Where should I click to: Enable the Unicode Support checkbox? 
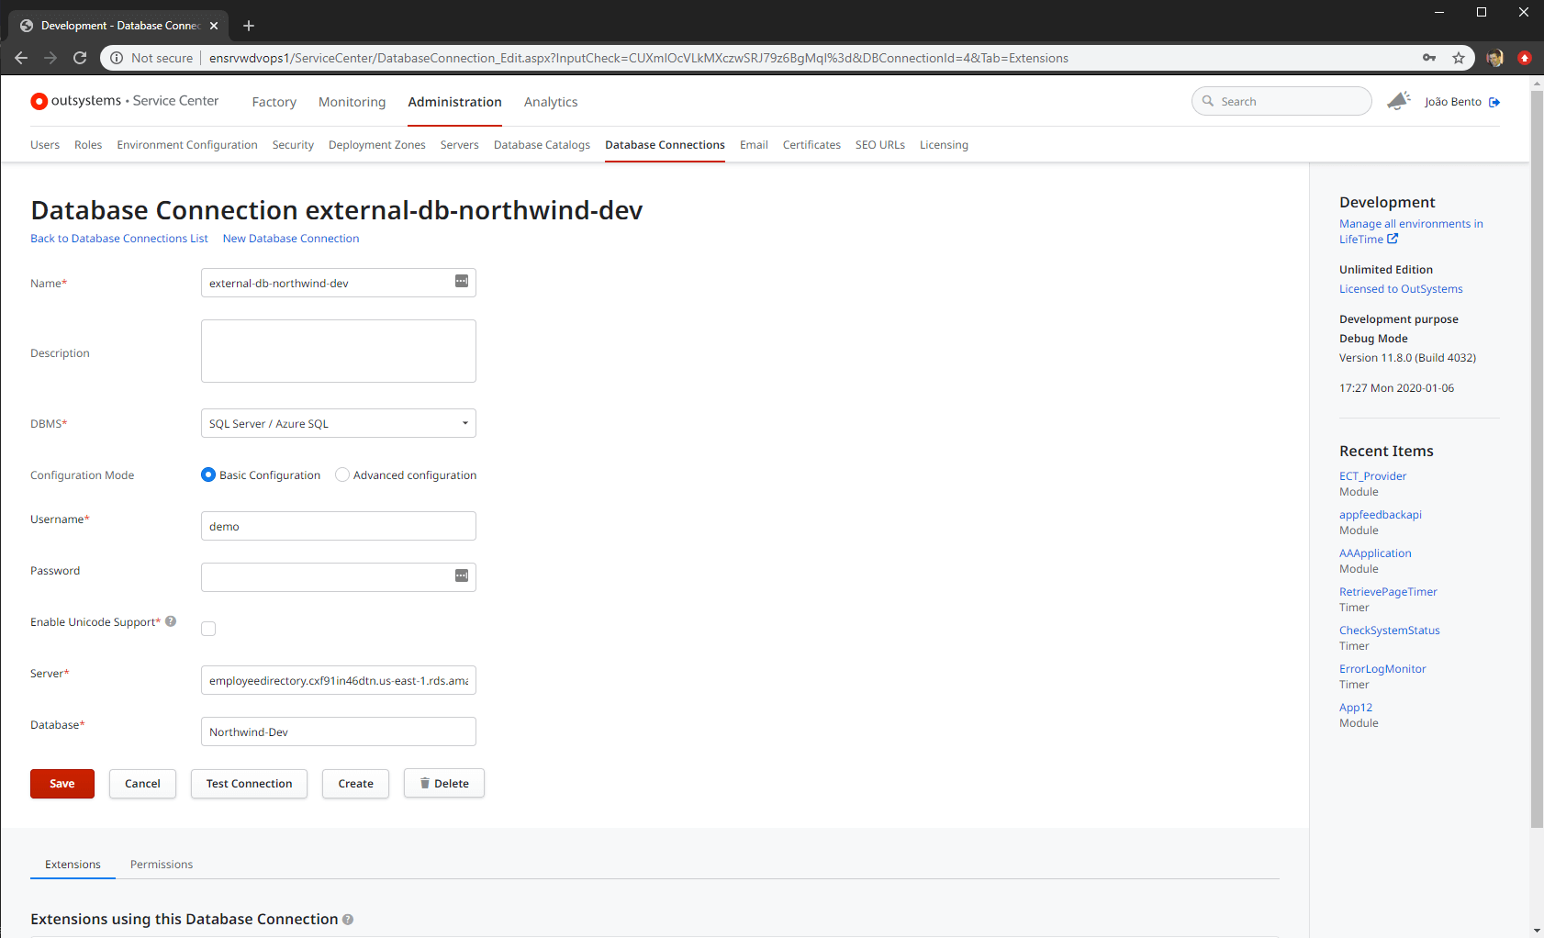click(x=208, y=629)
